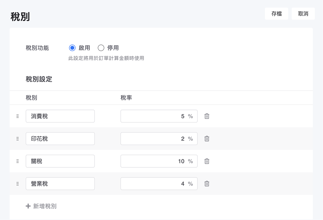Viewport: 323px width, 220px height.
Task: Remove 營業稅 using its trash icon
Action: point(207,184)
